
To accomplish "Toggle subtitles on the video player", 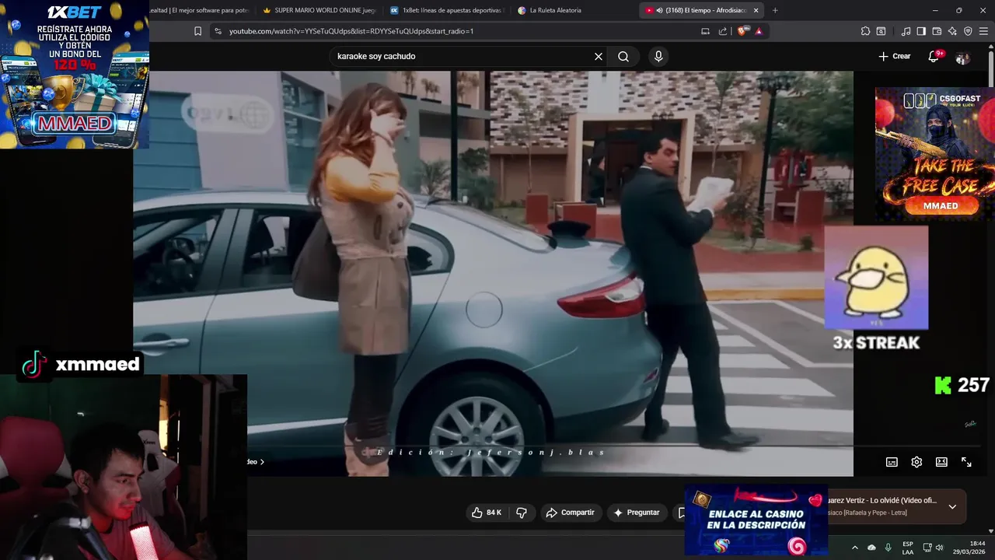I will coord(892,462).
